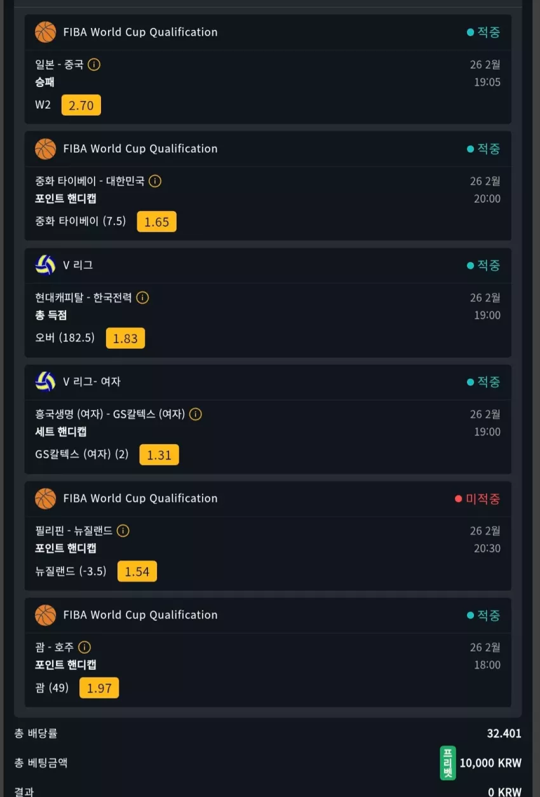
Task: Click the 1.83 odds for 오버 (182.5)
Action: point(126,339)
